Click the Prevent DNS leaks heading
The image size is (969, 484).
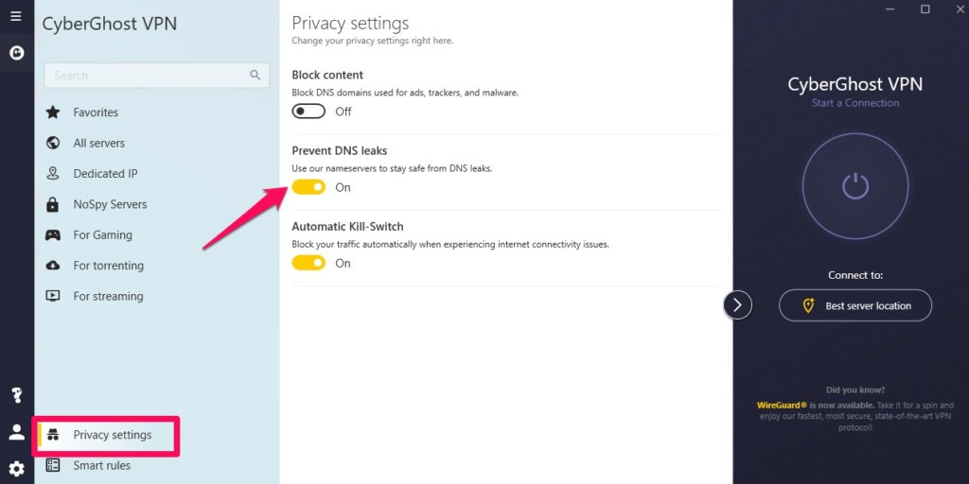click(x=340, y=150)
